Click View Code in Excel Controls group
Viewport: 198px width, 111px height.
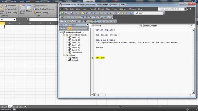click(11, 9)
